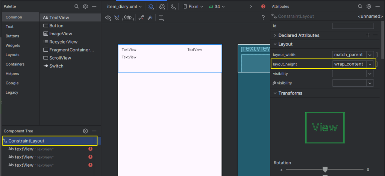This screenshot has height=176, width=385.
Task: Toggle autoconnect magnet icon
Action: coord(117,17)
